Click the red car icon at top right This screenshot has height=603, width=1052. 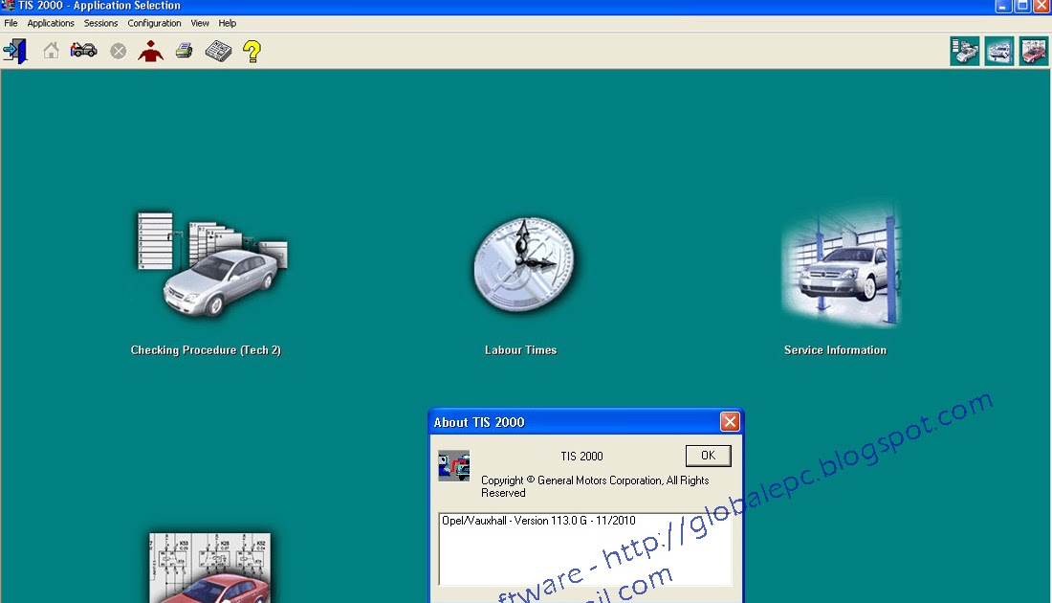click(x=1034, y=51)
